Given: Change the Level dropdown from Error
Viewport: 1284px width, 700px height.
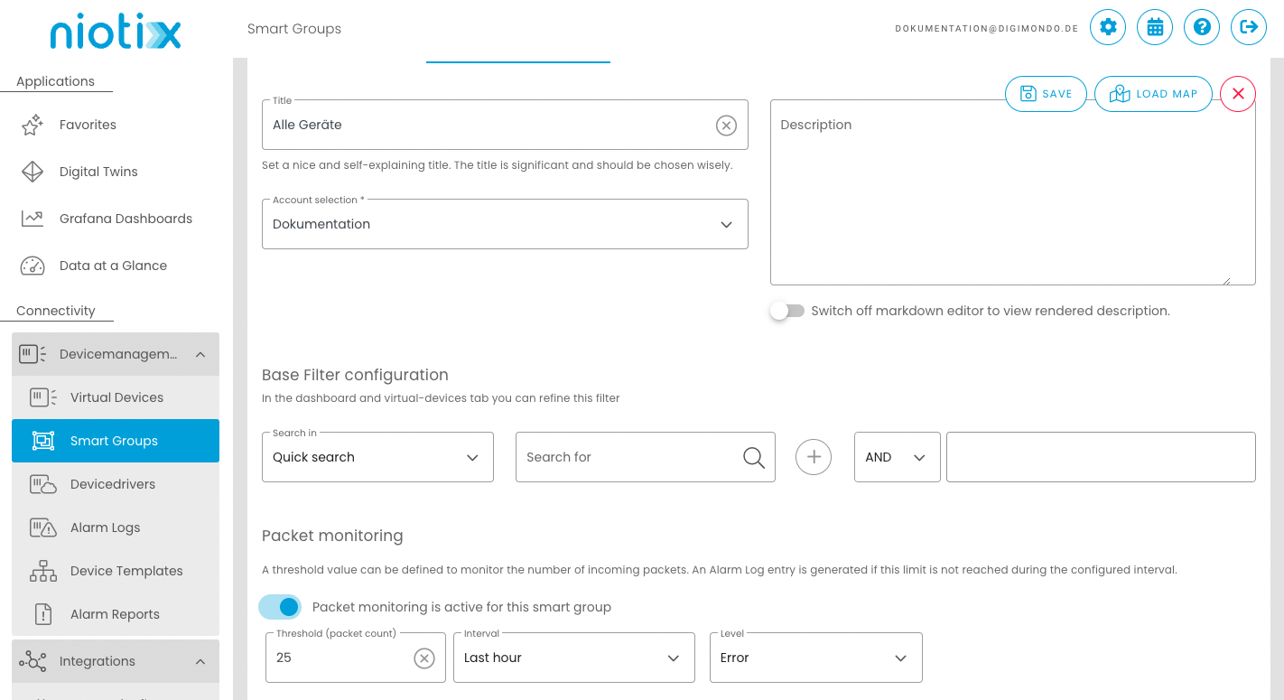Looking at the screenshot, I should point(815,658).
